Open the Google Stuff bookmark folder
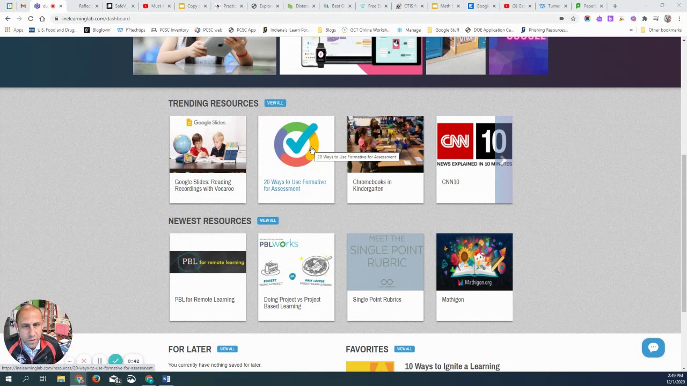The image size is (687, 386). pyautogui.click(x=443, y=30)
